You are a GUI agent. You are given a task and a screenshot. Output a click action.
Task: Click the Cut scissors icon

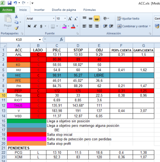[16, 17]
